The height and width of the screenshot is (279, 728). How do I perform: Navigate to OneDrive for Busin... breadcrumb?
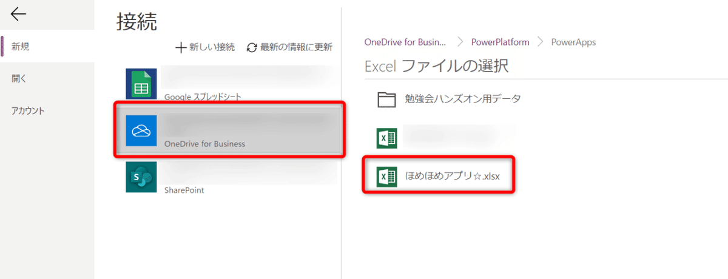405,42
